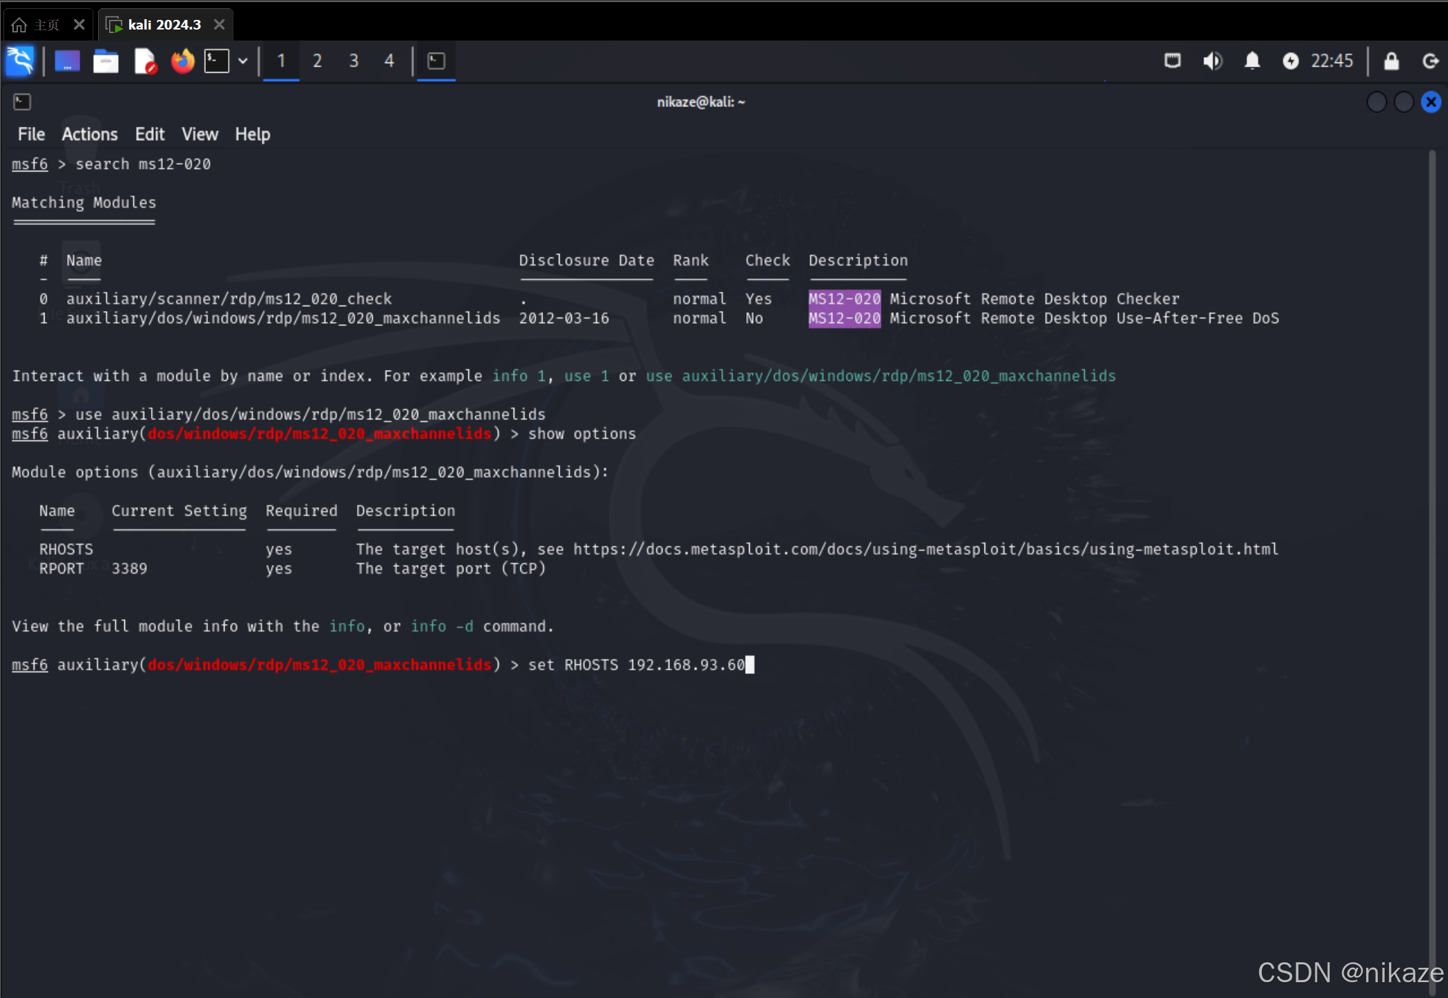Click the lock screen icon
Image resolution: width=1448 pixels, height=998 pixels.
coord(1391,61)
